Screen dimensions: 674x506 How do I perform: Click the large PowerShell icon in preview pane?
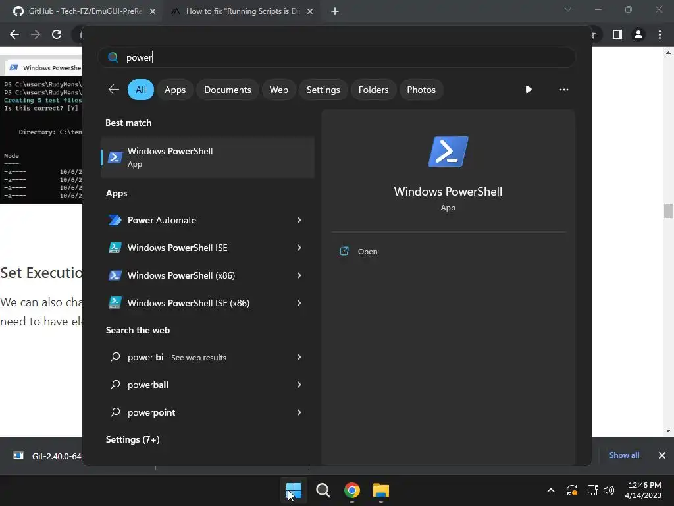click(448, 152)
